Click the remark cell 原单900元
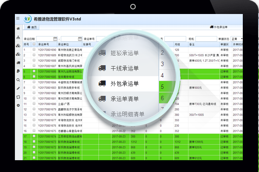The height and width of the screenshot is (172, 259). tap(195, 88)
